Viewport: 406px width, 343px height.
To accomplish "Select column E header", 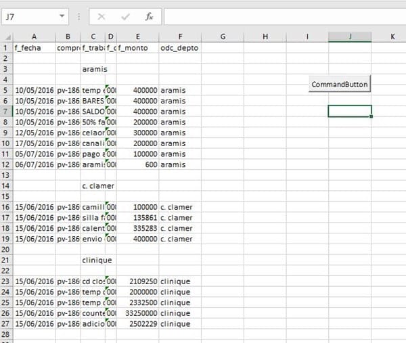I will pyautogui.click(x=138, y=37).
